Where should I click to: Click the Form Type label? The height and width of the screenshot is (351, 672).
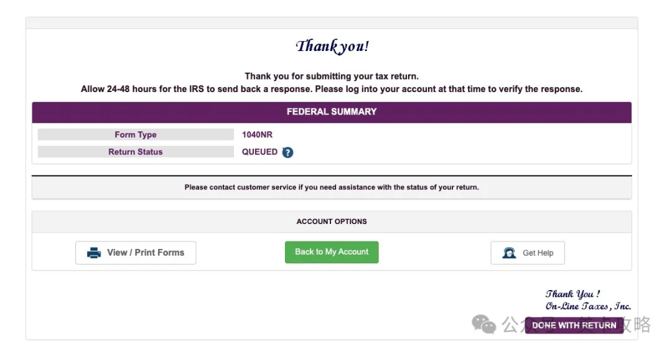click(136, 134)
